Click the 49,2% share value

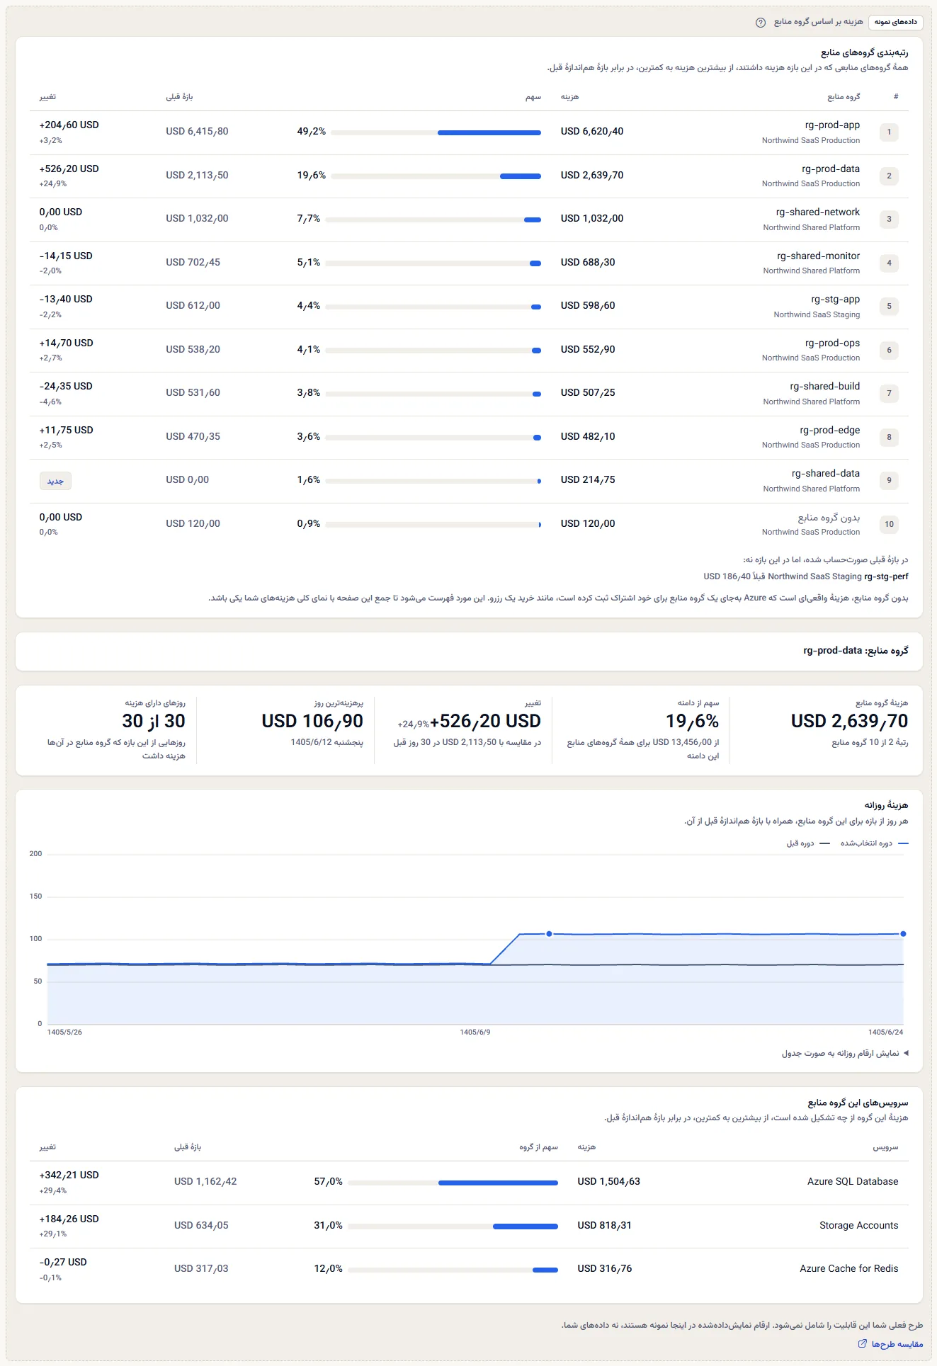(x=312, y=132)
